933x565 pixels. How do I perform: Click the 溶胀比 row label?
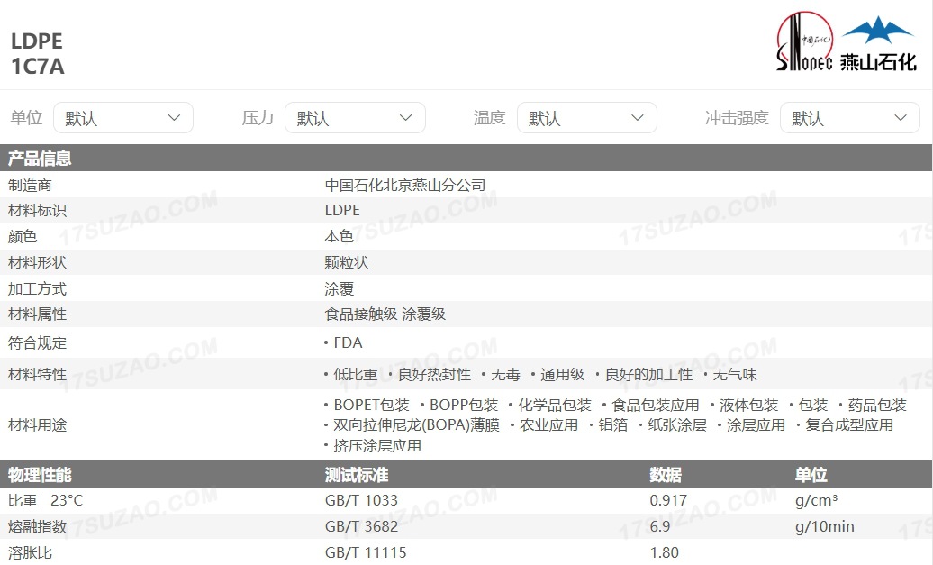point(30,552)
